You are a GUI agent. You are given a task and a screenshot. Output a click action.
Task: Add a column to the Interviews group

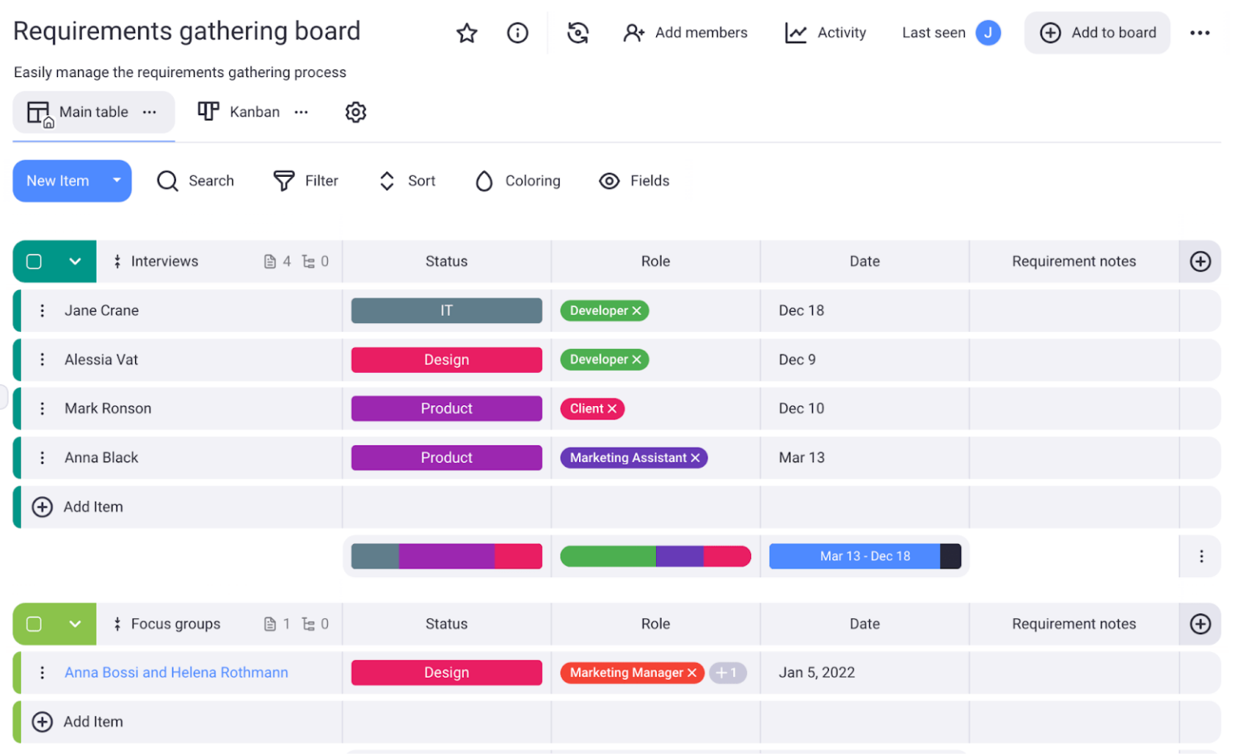click(x=1200, y=261)
